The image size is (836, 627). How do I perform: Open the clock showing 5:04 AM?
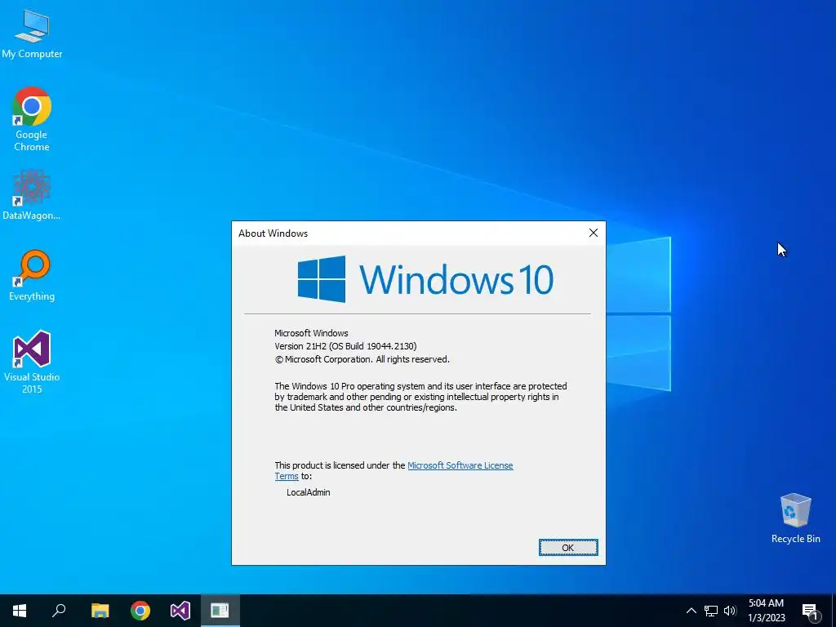[x=766, y=611]
